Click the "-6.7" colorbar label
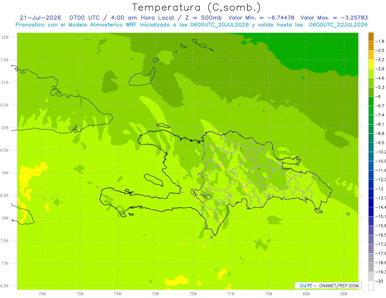The height and width of the screenshot is (298, 386). point(381,106)
